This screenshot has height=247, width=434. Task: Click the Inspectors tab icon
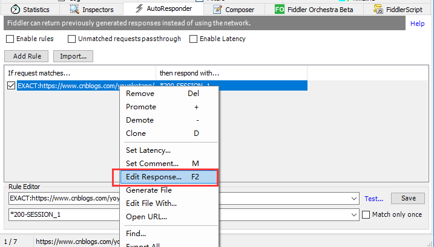[74, 10]
